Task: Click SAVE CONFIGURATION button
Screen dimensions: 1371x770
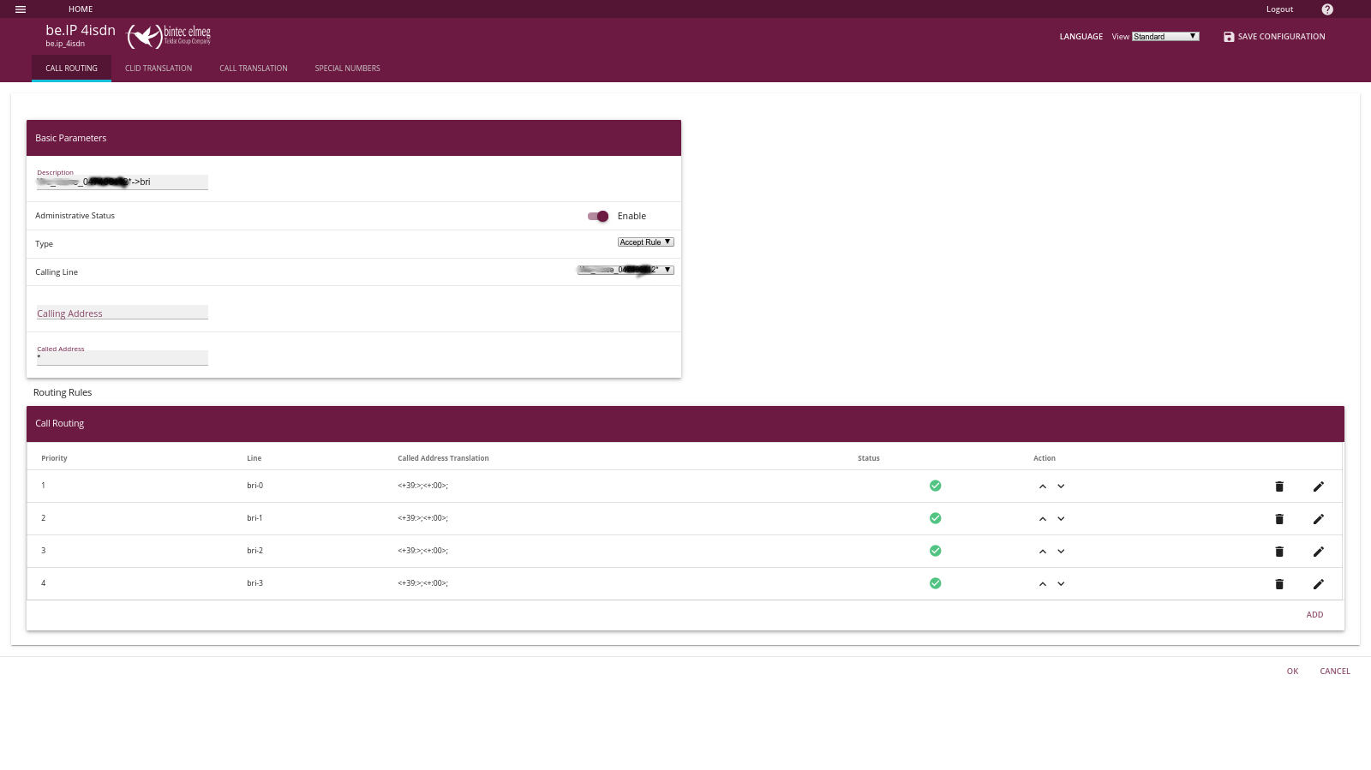Action: [x=1274, y=37]
